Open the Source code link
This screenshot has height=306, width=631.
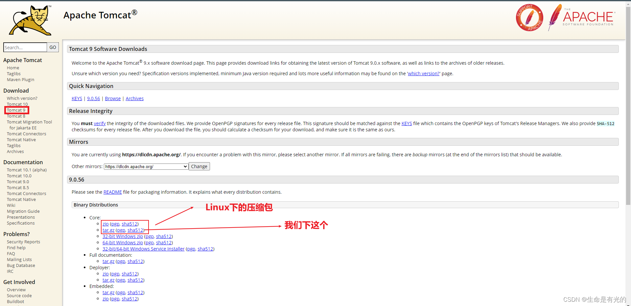(19, 295)
